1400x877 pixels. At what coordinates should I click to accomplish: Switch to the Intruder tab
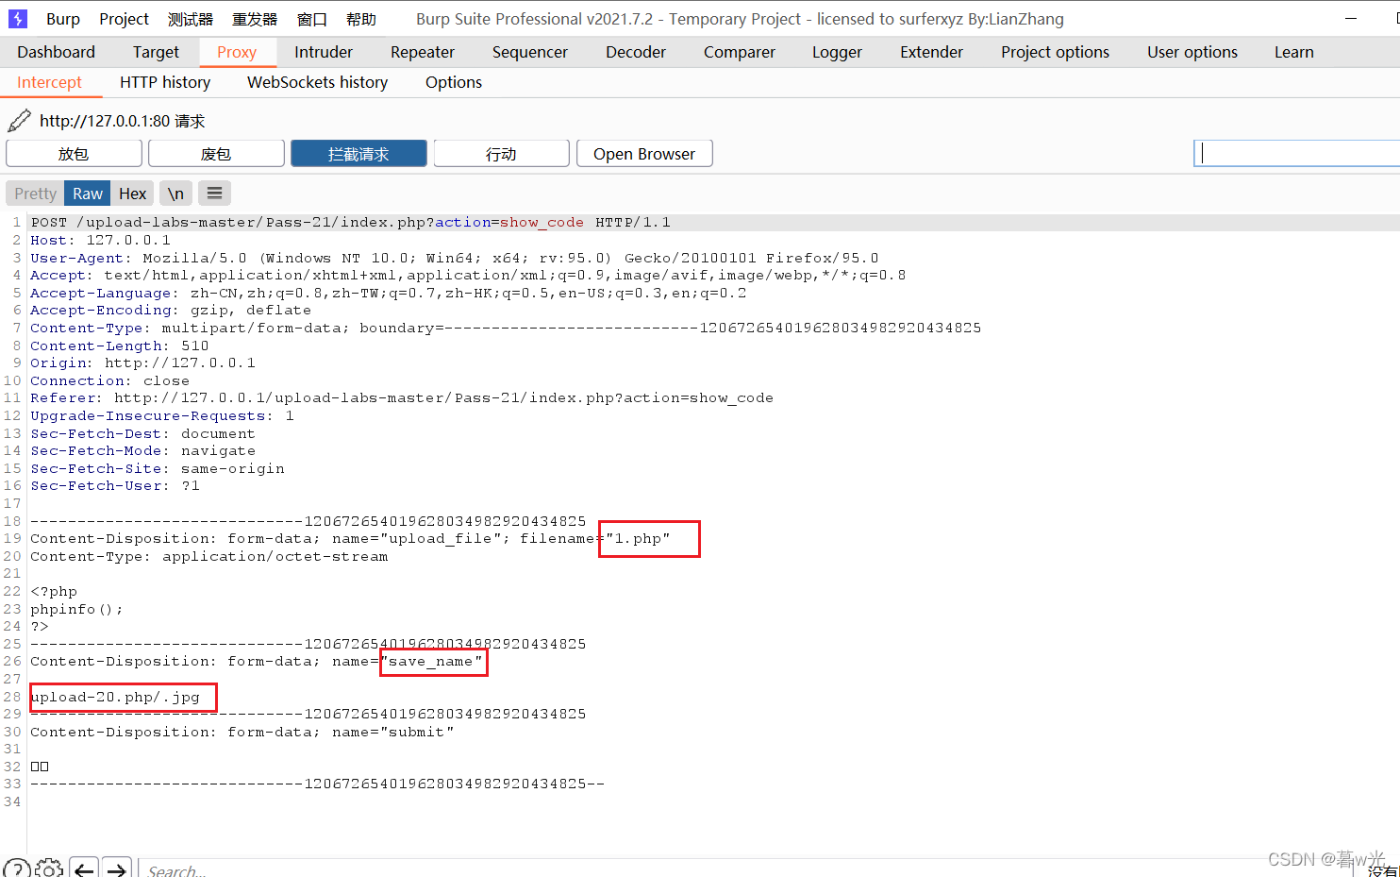point(324,52)
